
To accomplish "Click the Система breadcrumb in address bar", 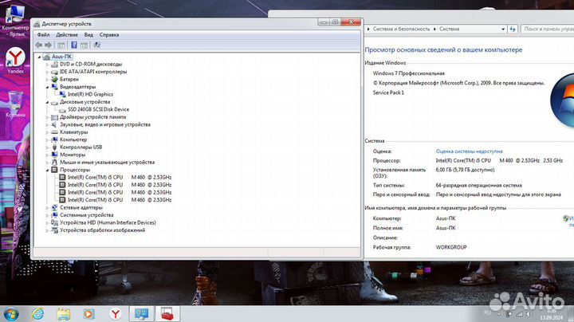I will coord(449,29).
